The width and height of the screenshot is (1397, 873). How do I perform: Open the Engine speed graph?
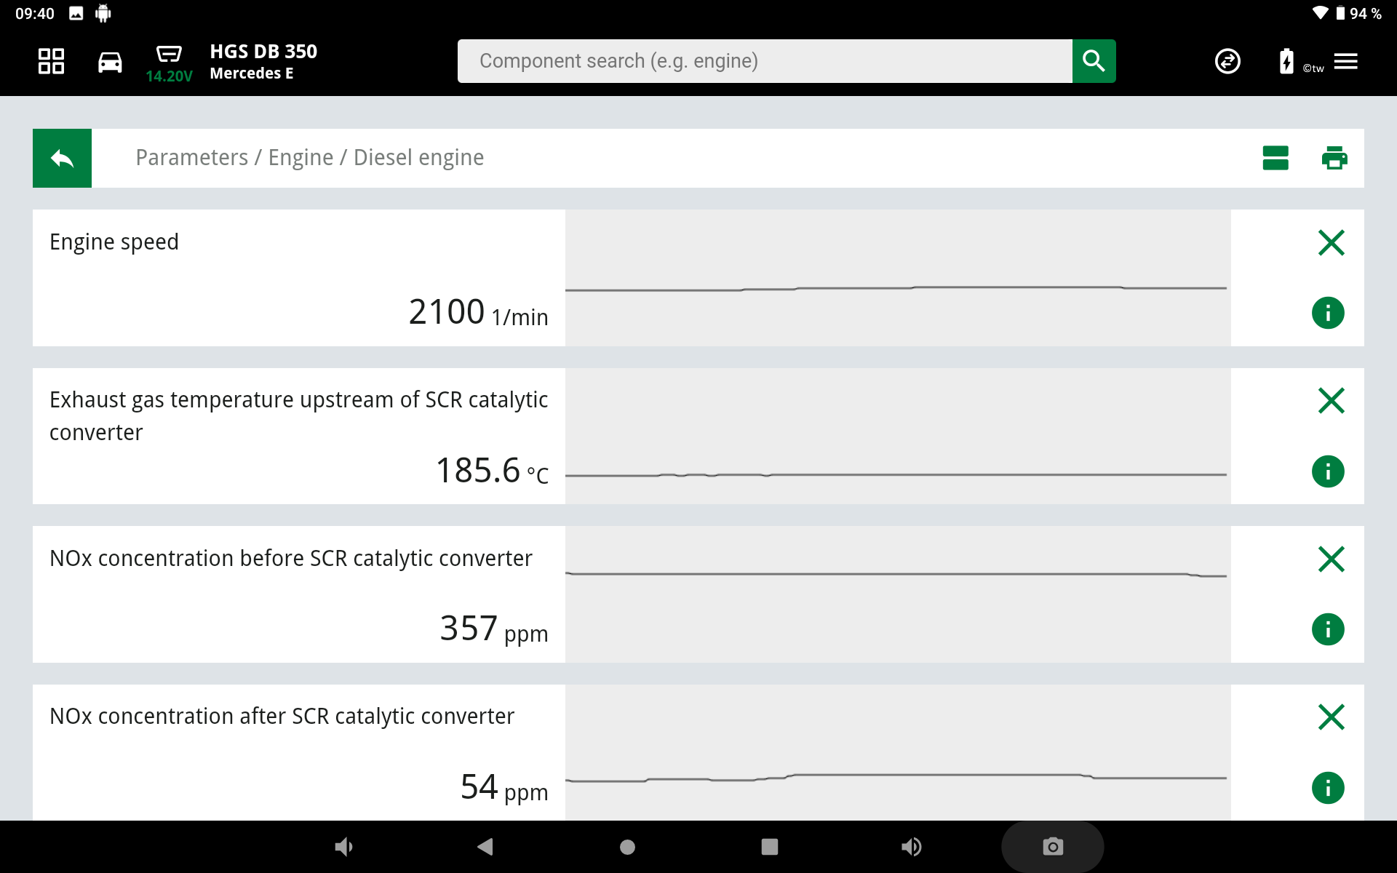coord(897,278)
